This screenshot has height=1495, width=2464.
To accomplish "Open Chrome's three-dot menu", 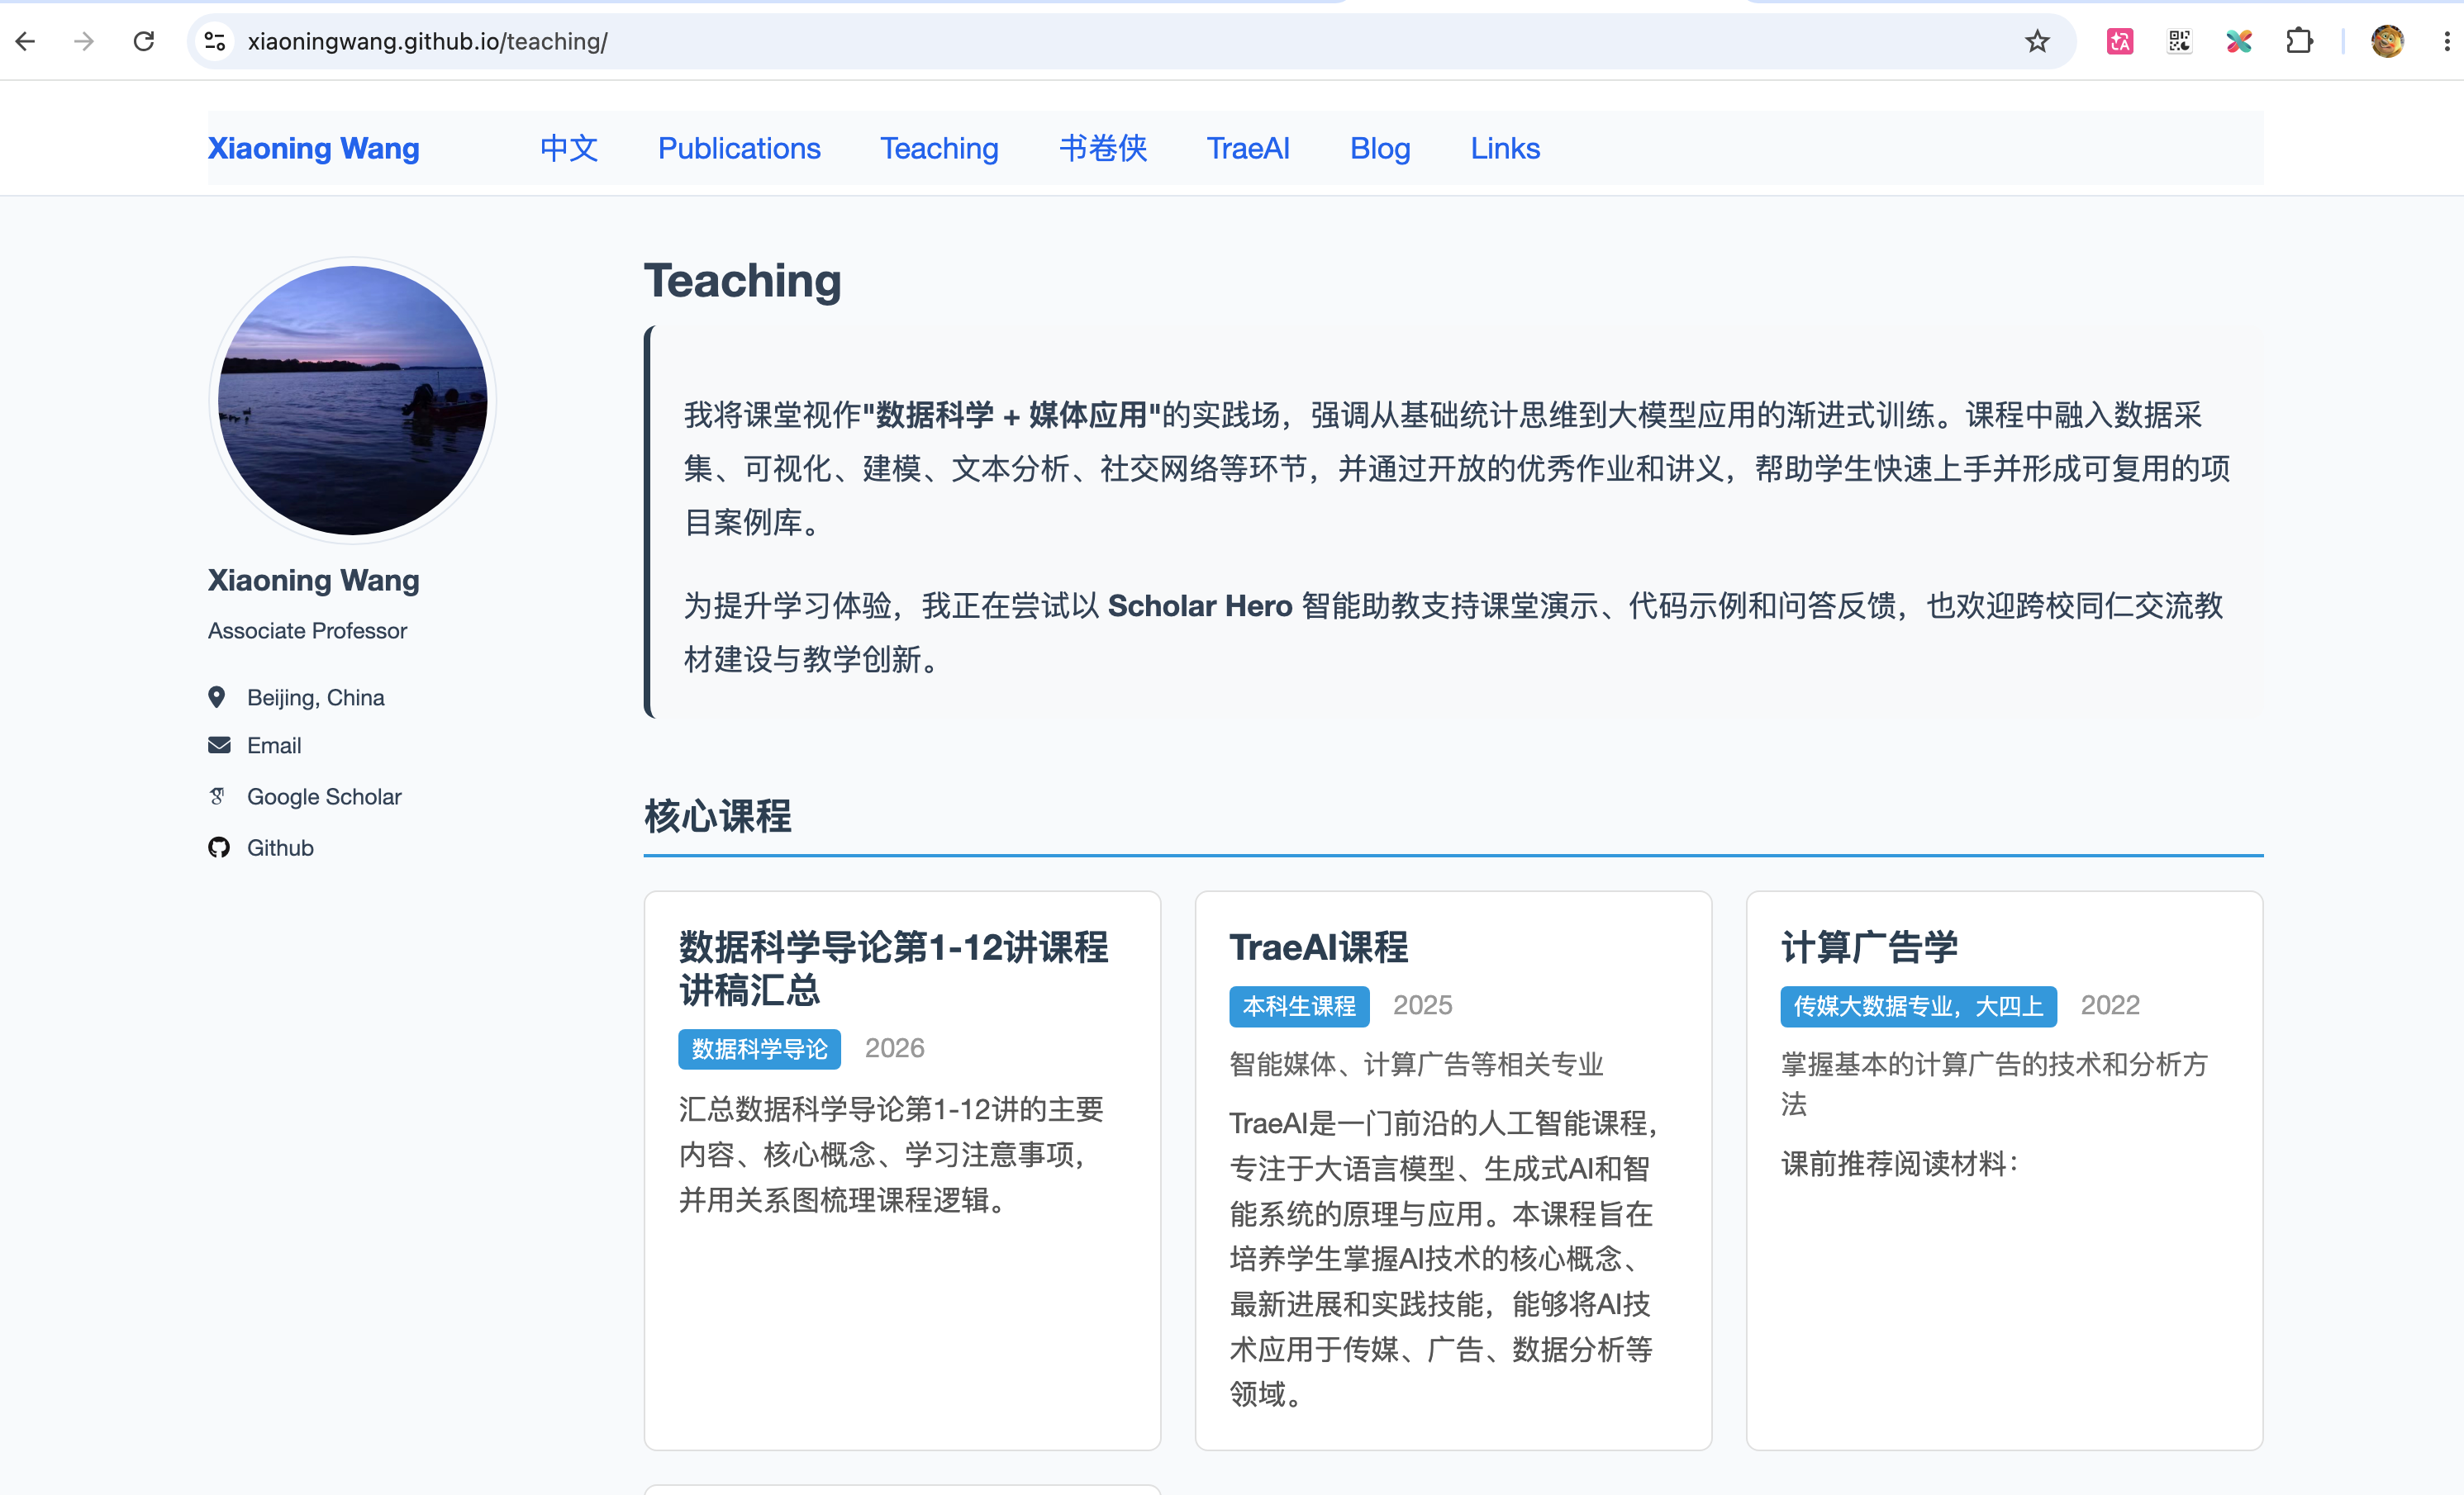I will pyautogui.click(x=2446, y=41).
